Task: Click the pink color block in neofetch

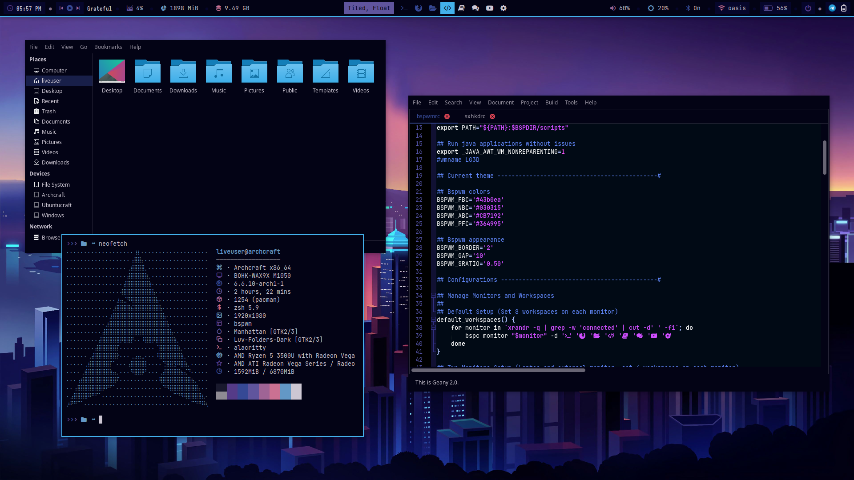Action: pyautogui.click(x=274, y=391)
